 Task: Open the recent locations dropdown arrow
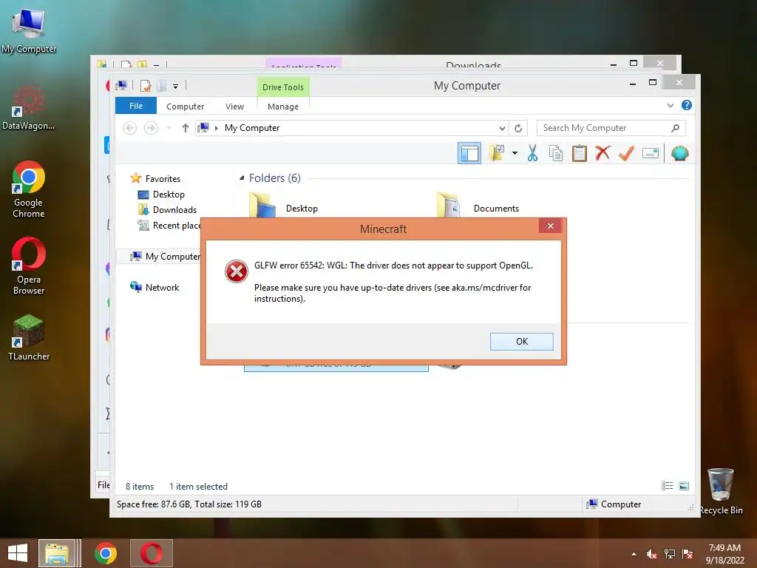point(169,128)
